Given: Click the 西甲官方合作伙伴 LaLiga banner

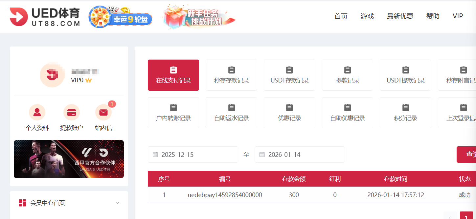Looking at the screenshot, I should pos(69,159).
